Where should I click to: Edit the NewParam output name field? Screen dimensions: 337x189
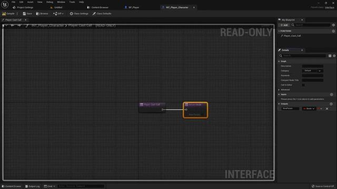click(x=290, y=109)
